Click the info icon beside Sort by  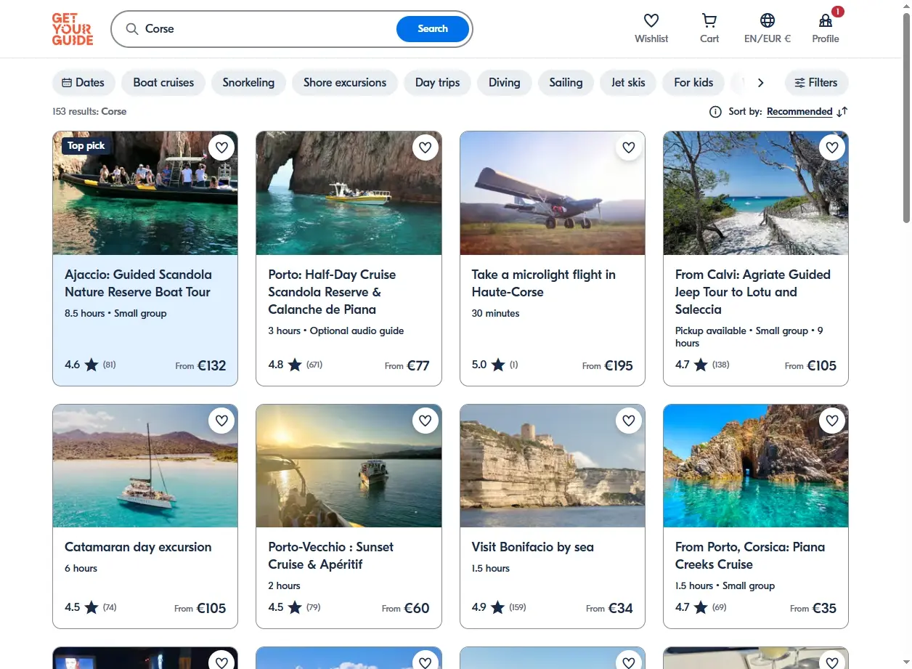(x=715, y=111)
